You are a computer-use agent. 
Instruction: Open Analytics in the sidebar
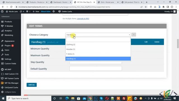[x=8, y=31]
